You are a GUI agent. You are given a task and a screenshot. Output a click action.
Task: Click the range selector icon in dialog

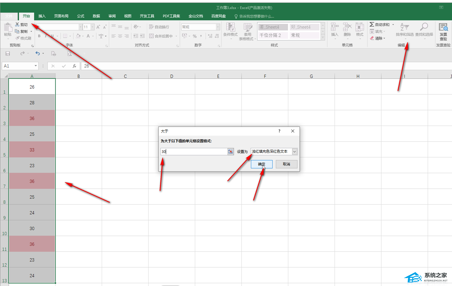(230, 152)
